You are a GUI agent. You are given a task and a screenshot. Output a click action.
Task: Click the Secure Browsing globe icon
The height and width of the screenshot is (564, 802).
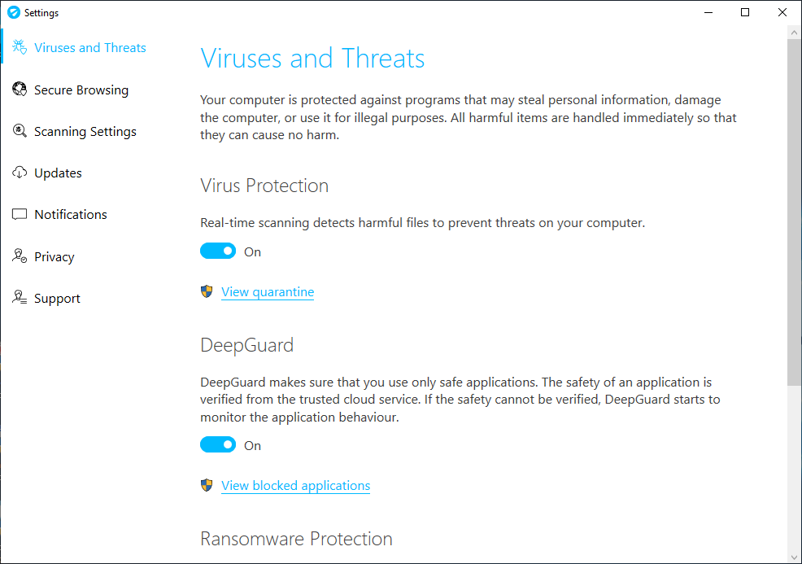pyautogui.click(x=20, y=90)
